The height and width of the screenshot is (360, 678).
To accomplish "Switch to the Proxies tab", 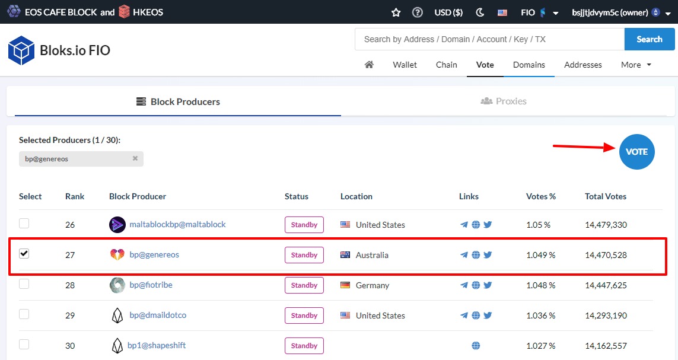I will click(x=504, y=101).
